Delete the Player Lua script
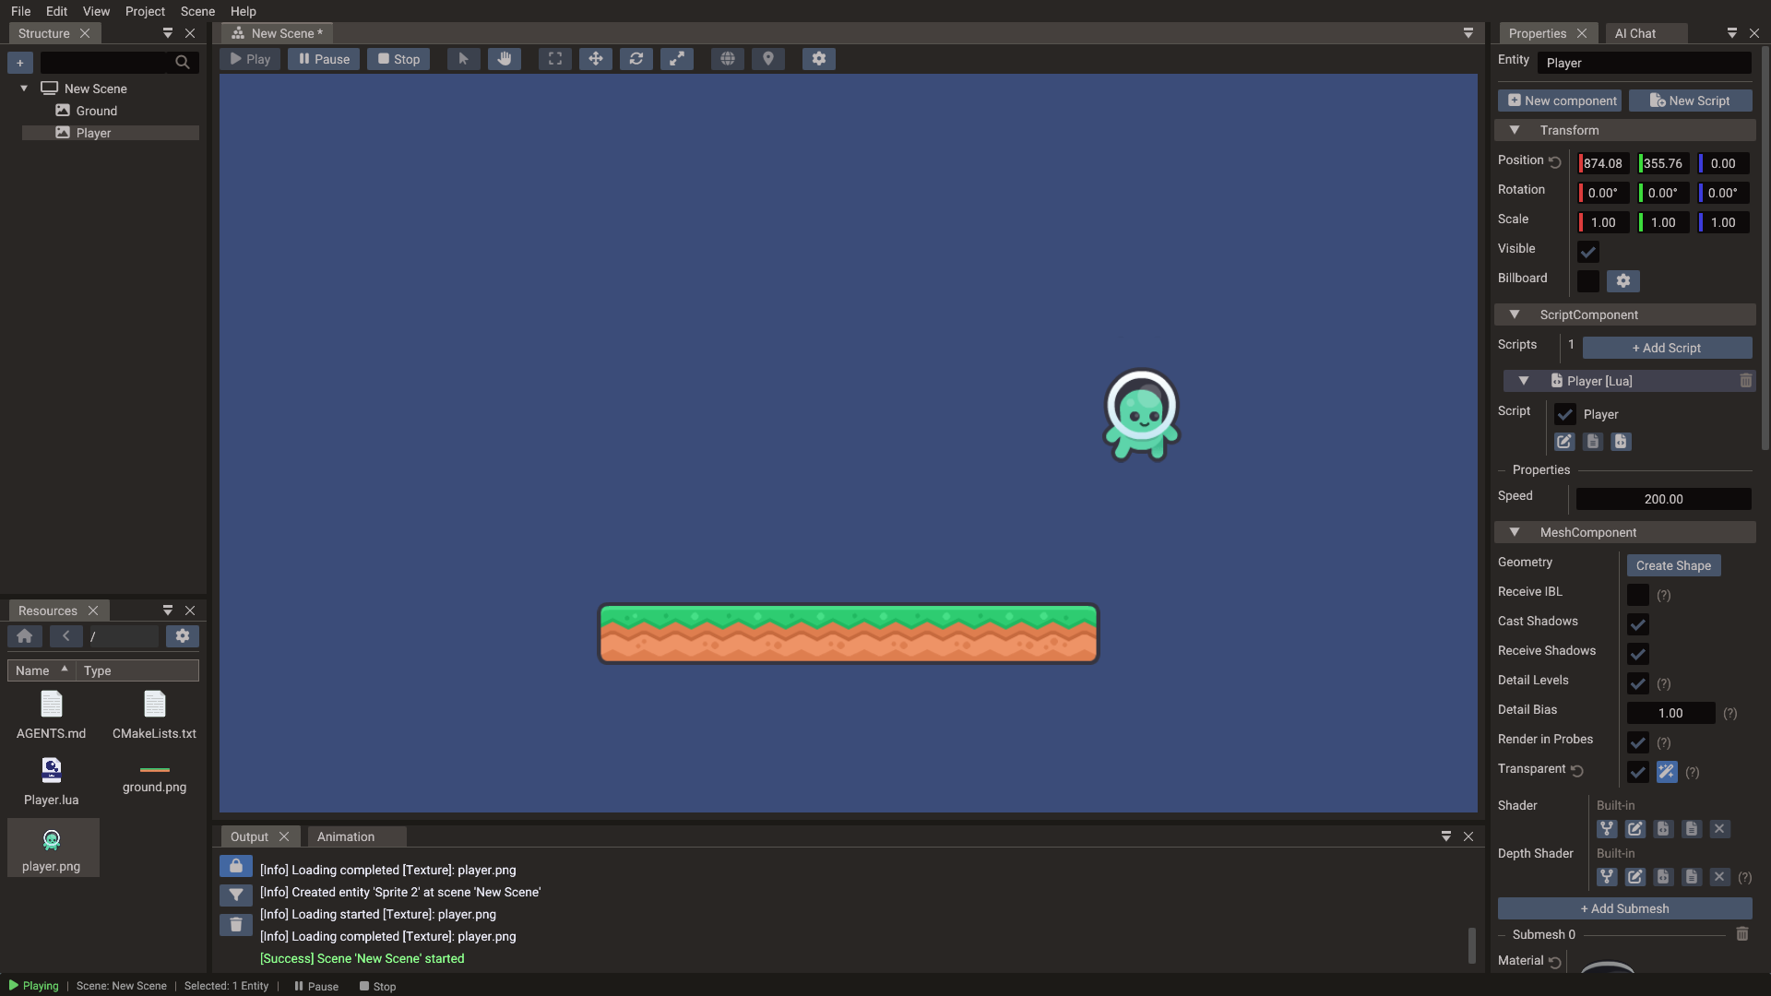Viewport: 1771px width, 996px height. click(1745, 381)
